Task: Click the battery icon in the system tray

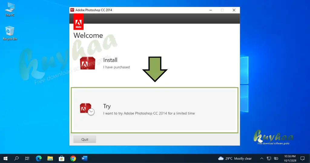Action: tap(276, 158)
